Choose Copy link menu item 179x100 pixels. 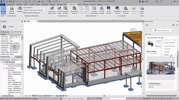click(167, 49)
